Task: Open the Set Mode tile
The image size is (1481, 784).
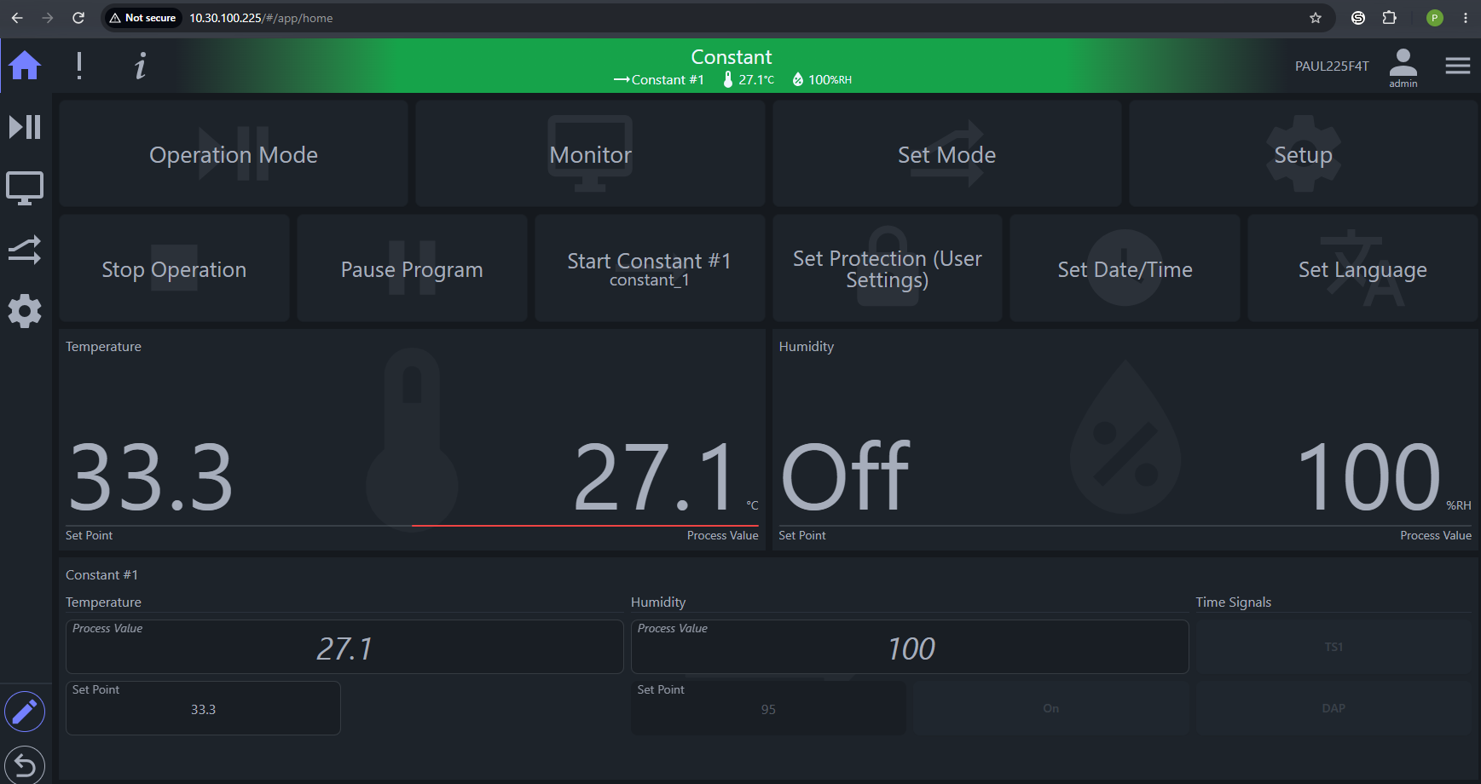Action: 946,154
